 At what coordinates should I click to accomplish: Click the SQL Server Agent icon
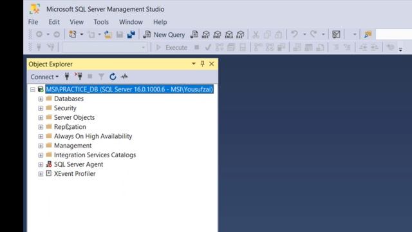pos(49,164)
